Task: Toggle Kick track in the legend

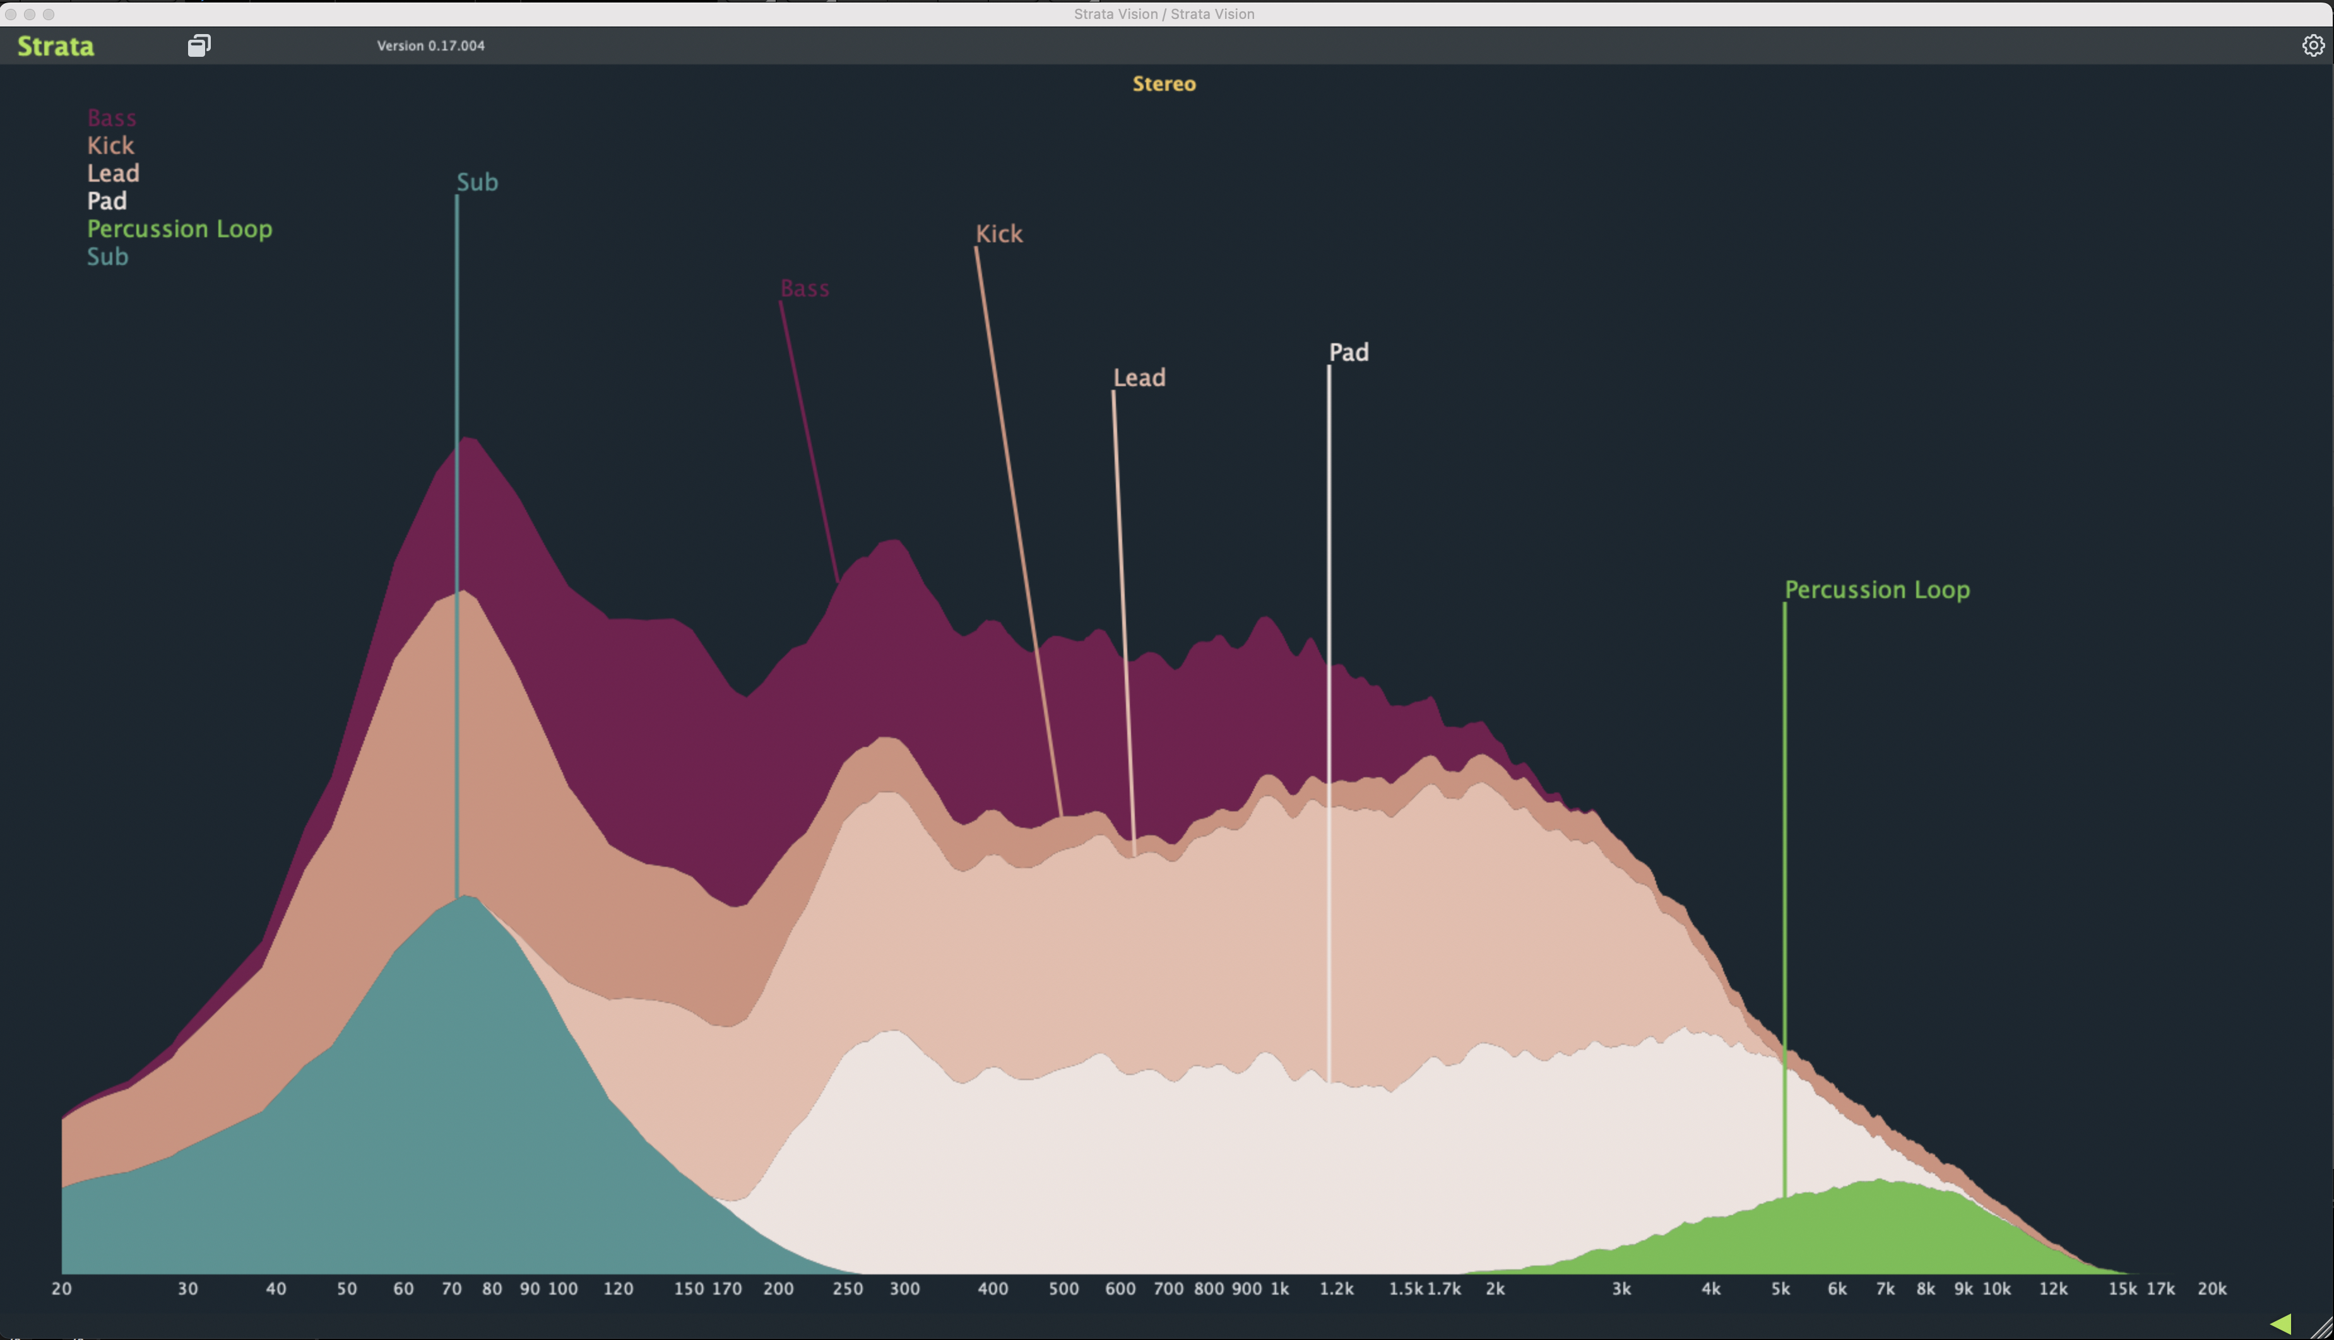Action: 110,145
